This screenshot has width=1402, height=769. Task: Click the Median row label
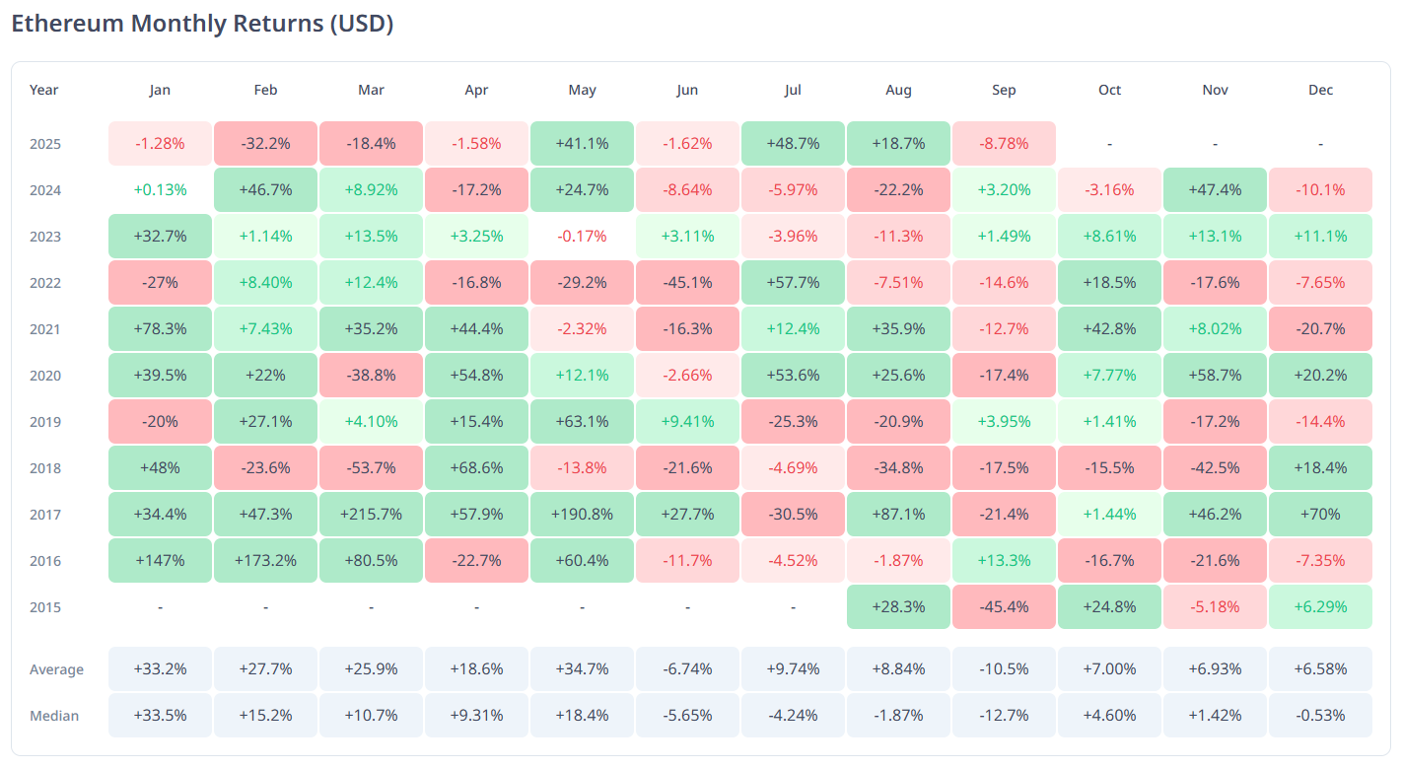54,716
